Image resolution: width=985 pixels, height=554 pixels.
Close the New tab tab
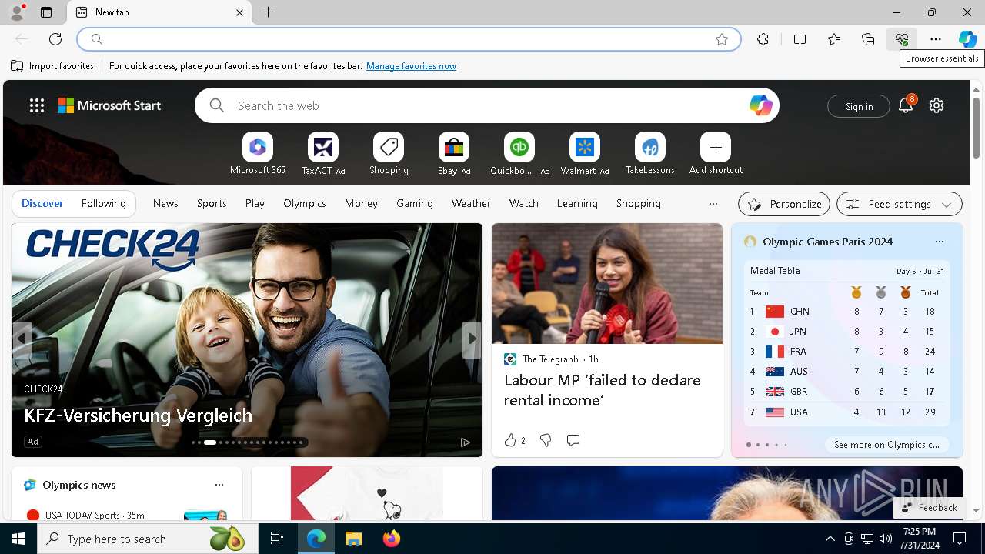239,12
